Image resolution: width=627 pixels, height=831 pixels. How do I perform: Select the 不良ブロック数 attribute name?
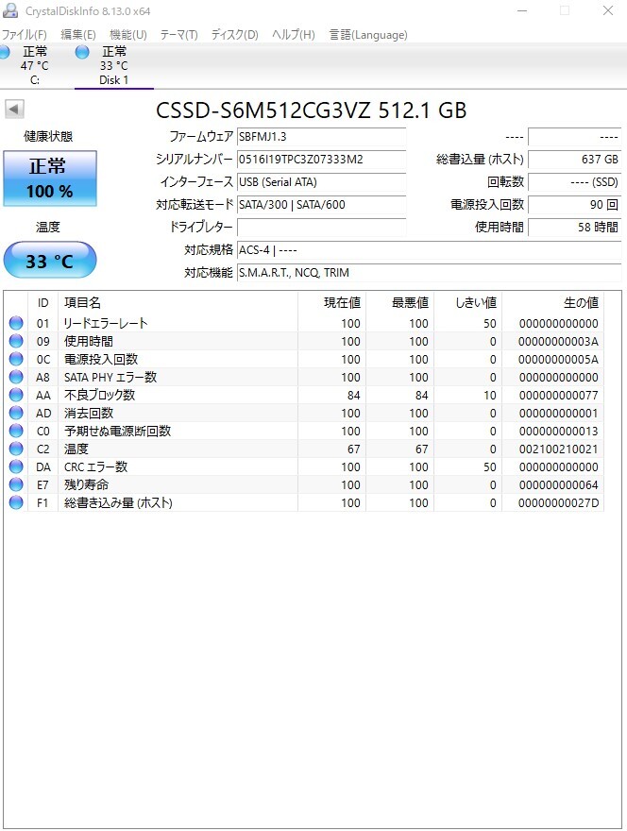pos(100,395)
